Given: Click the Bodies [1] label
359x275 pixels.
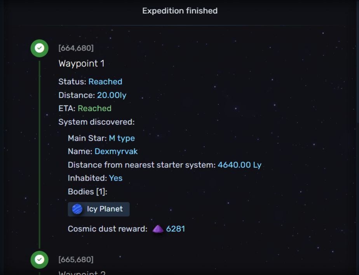Looking at the screenshot, I should point(88,192).
